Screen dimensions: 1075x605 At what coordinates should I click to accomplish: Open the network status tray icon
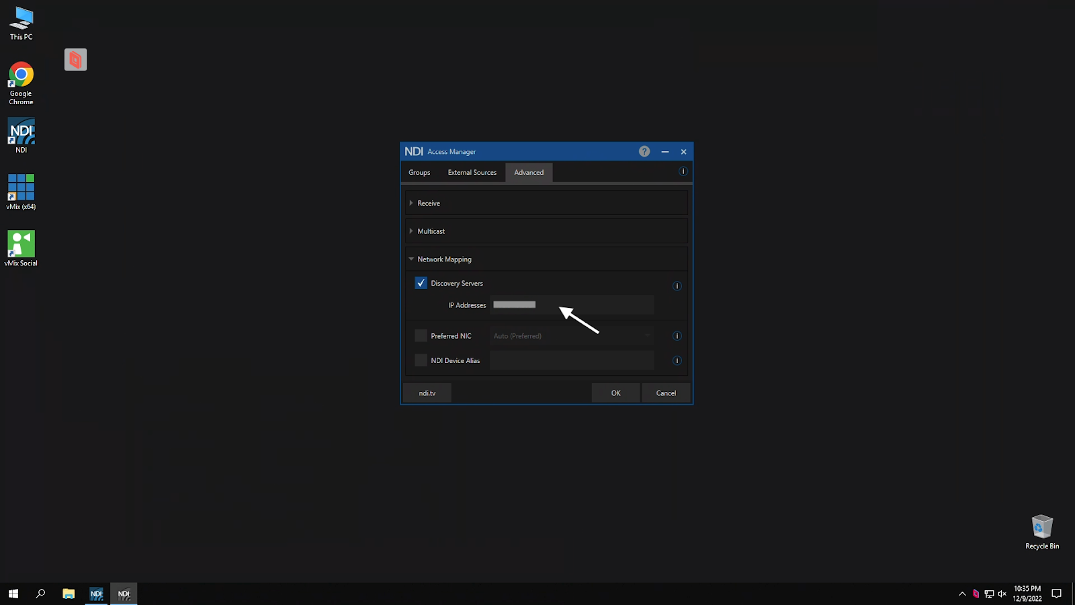(989, 594)
